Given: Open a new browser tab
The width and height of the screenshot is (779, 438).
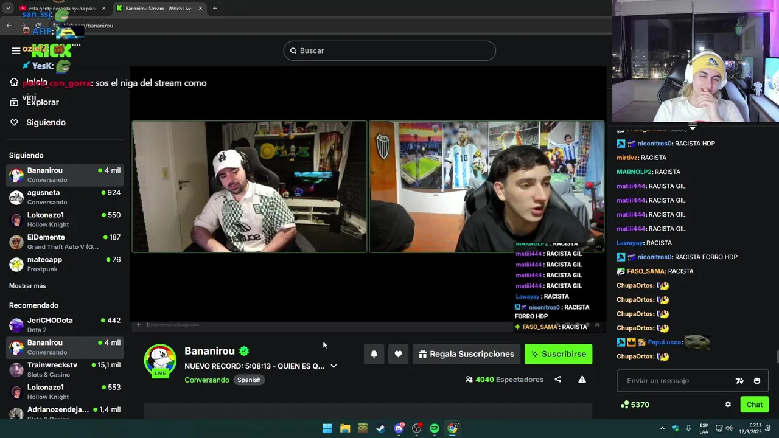Looking at the screenshot, I should [x=215, y=9].
